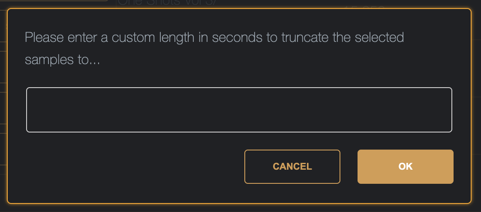
Task: Click the OK button
Action: click(405, 167)
